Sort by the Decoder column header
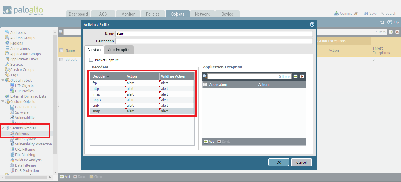This screenshot has width=401, height=182. point(108,76)
